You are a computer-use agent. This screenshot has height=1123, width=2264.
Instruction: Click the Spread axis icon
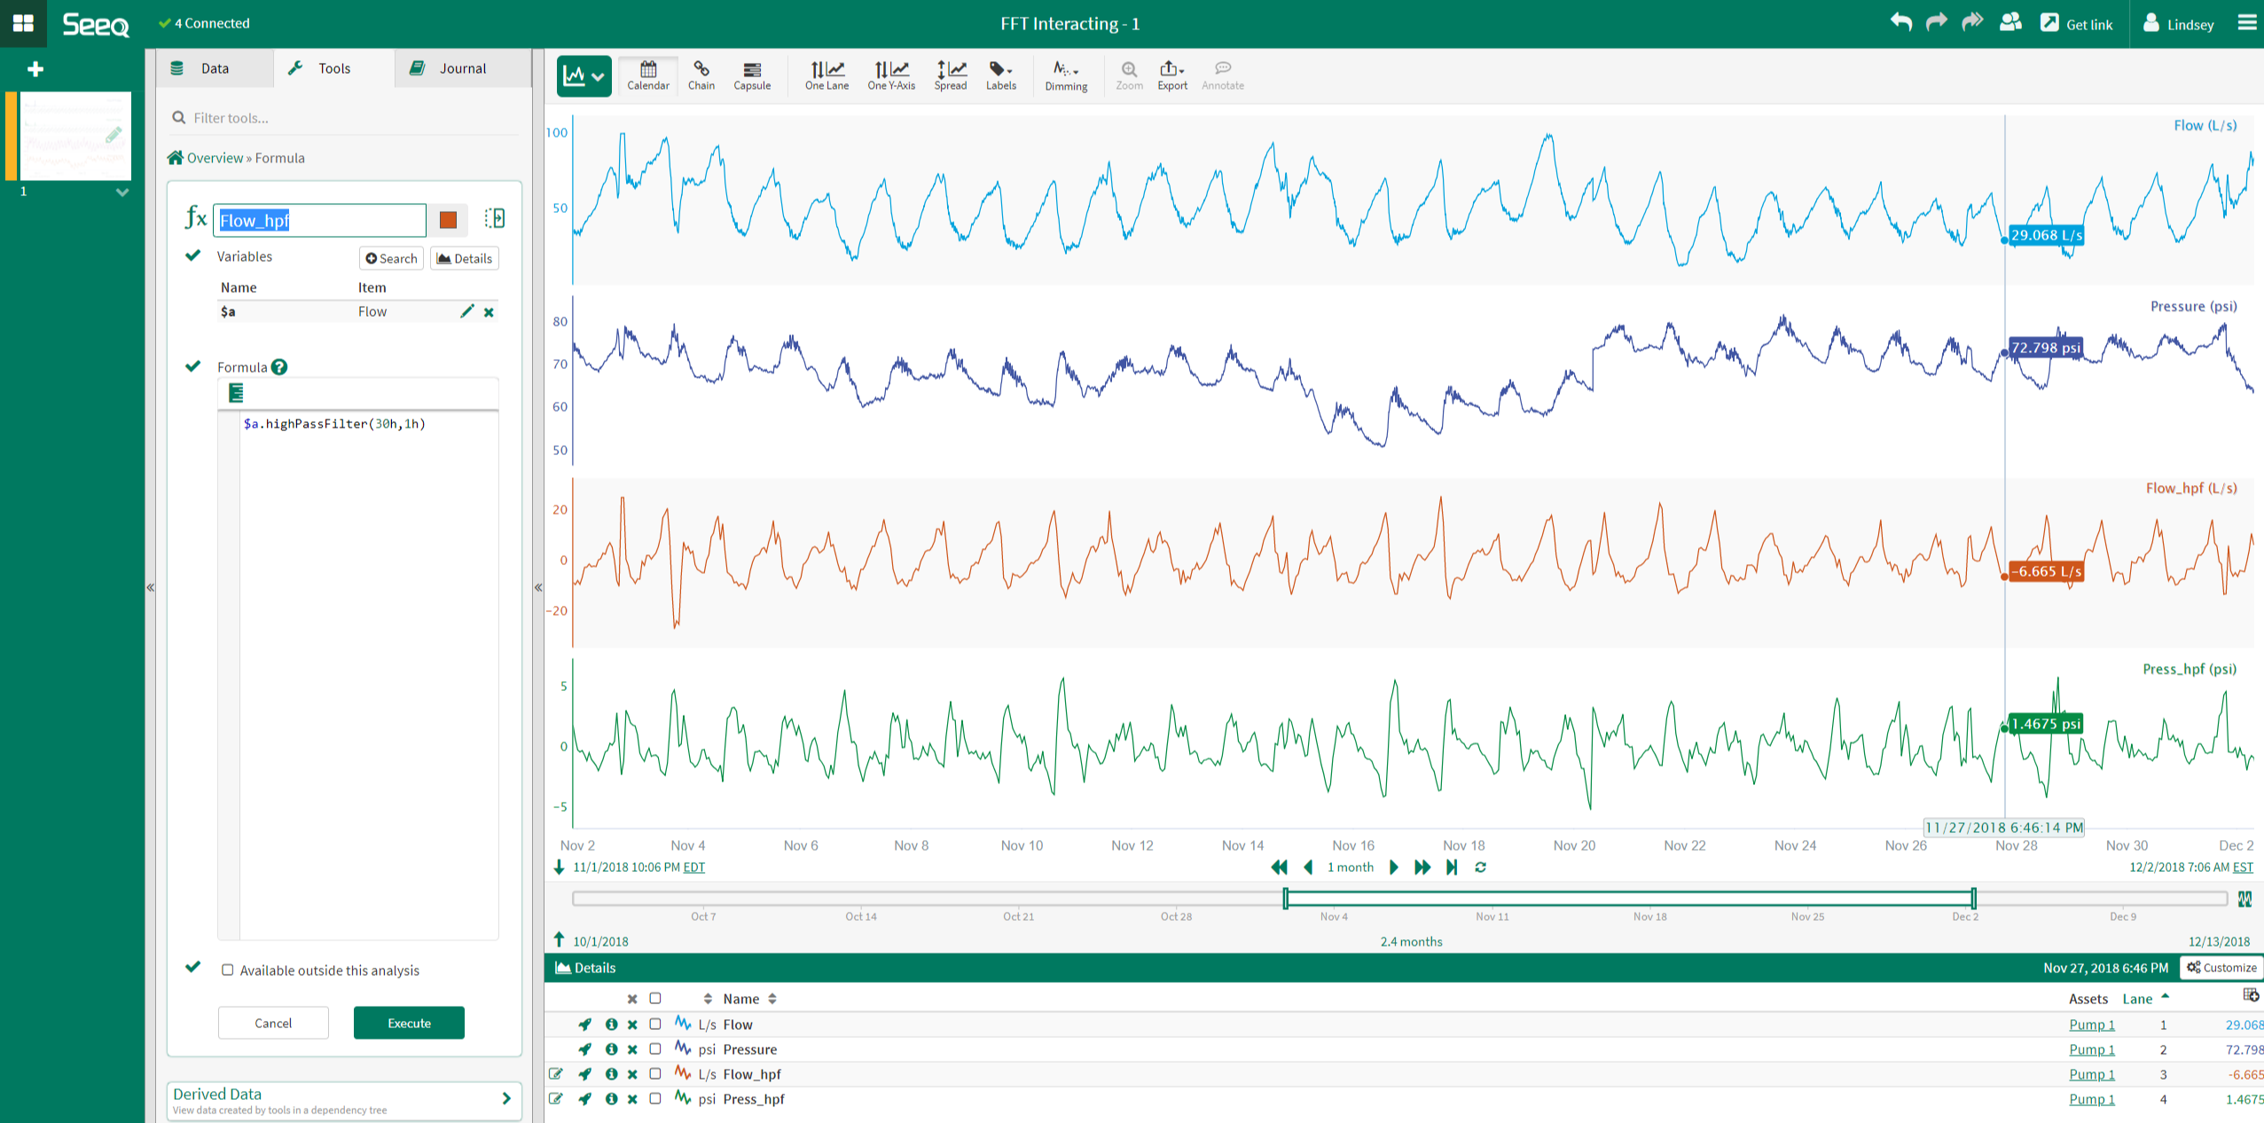tap(950, 75)
